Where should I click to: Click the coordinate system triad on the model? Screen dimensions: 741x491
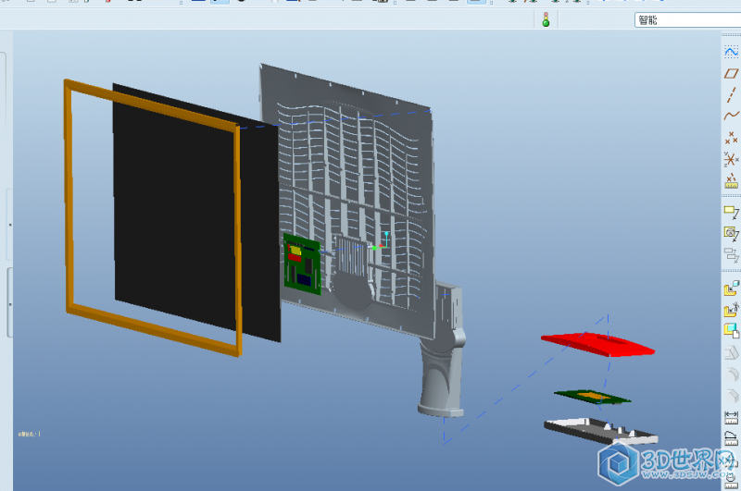[381, 241]
